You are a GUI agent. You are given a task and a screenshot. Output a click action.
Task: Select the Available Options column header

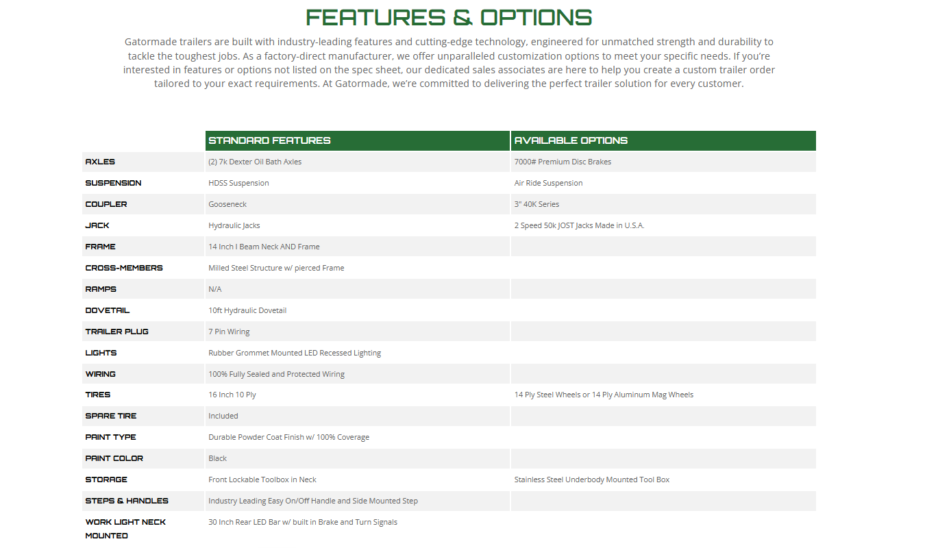tap(571, 140)
